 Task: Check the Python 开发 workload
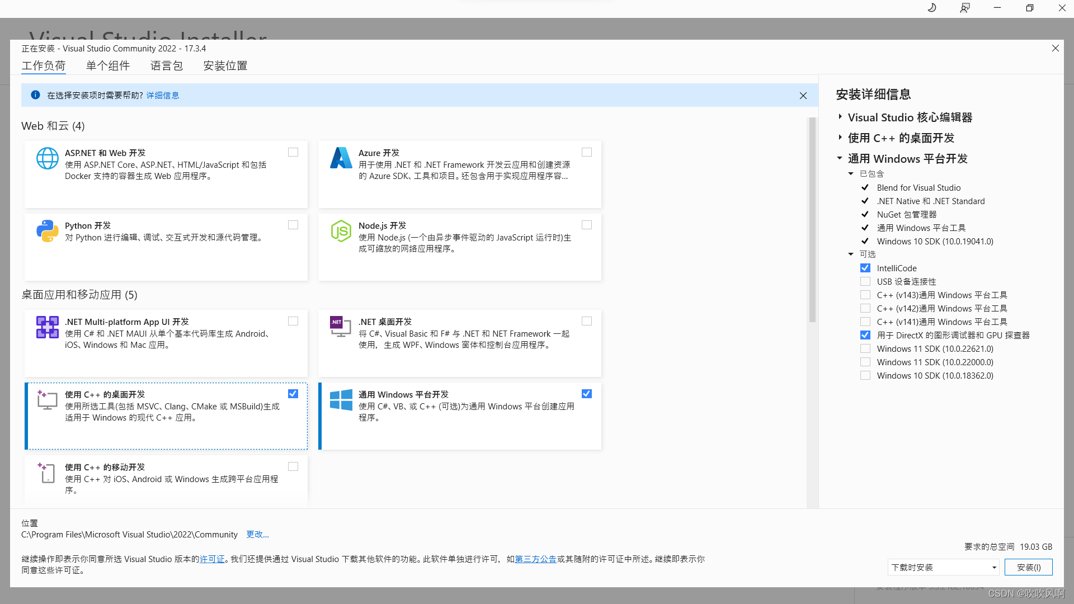293,225
